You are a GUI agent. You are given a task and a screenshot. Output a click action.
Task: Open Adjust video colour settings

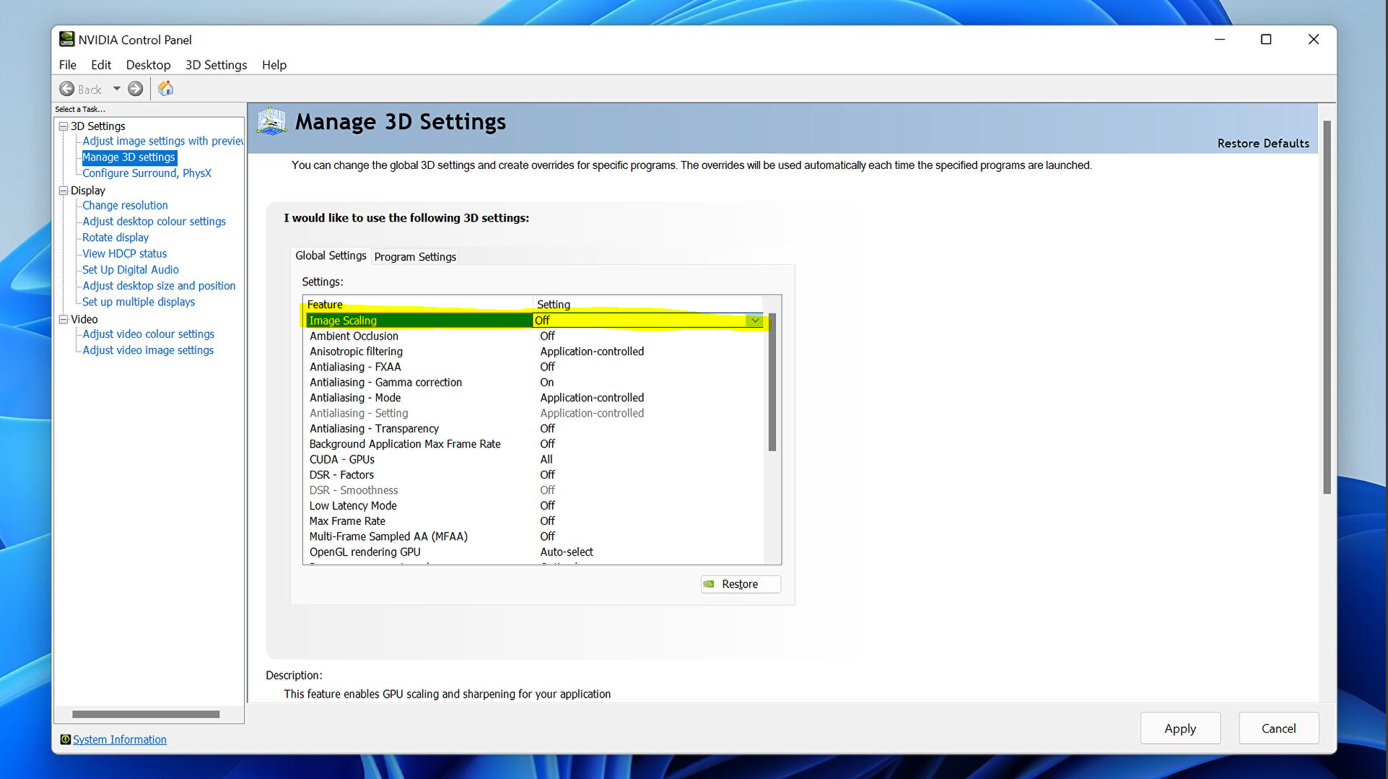coord(148,334)
